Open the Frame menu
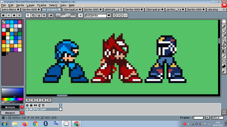Image resolution: width=227 pixels, height=127 pixels. coord(42,5)
